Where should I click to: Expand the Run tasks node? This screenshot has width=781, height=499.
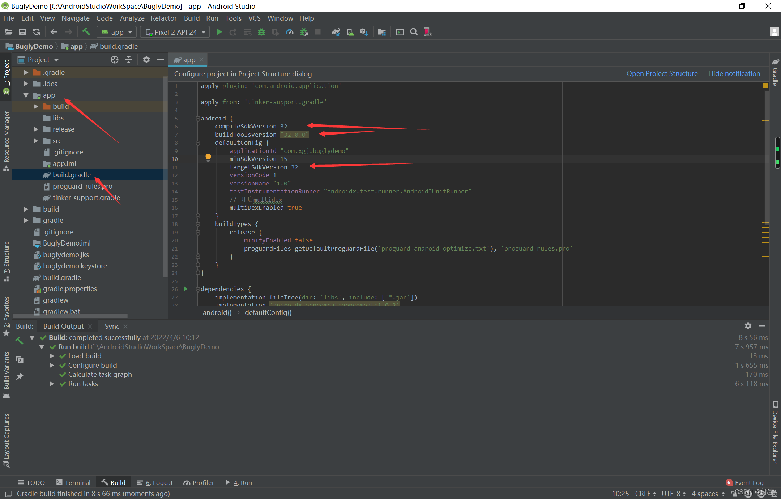(x=52, y=384)
